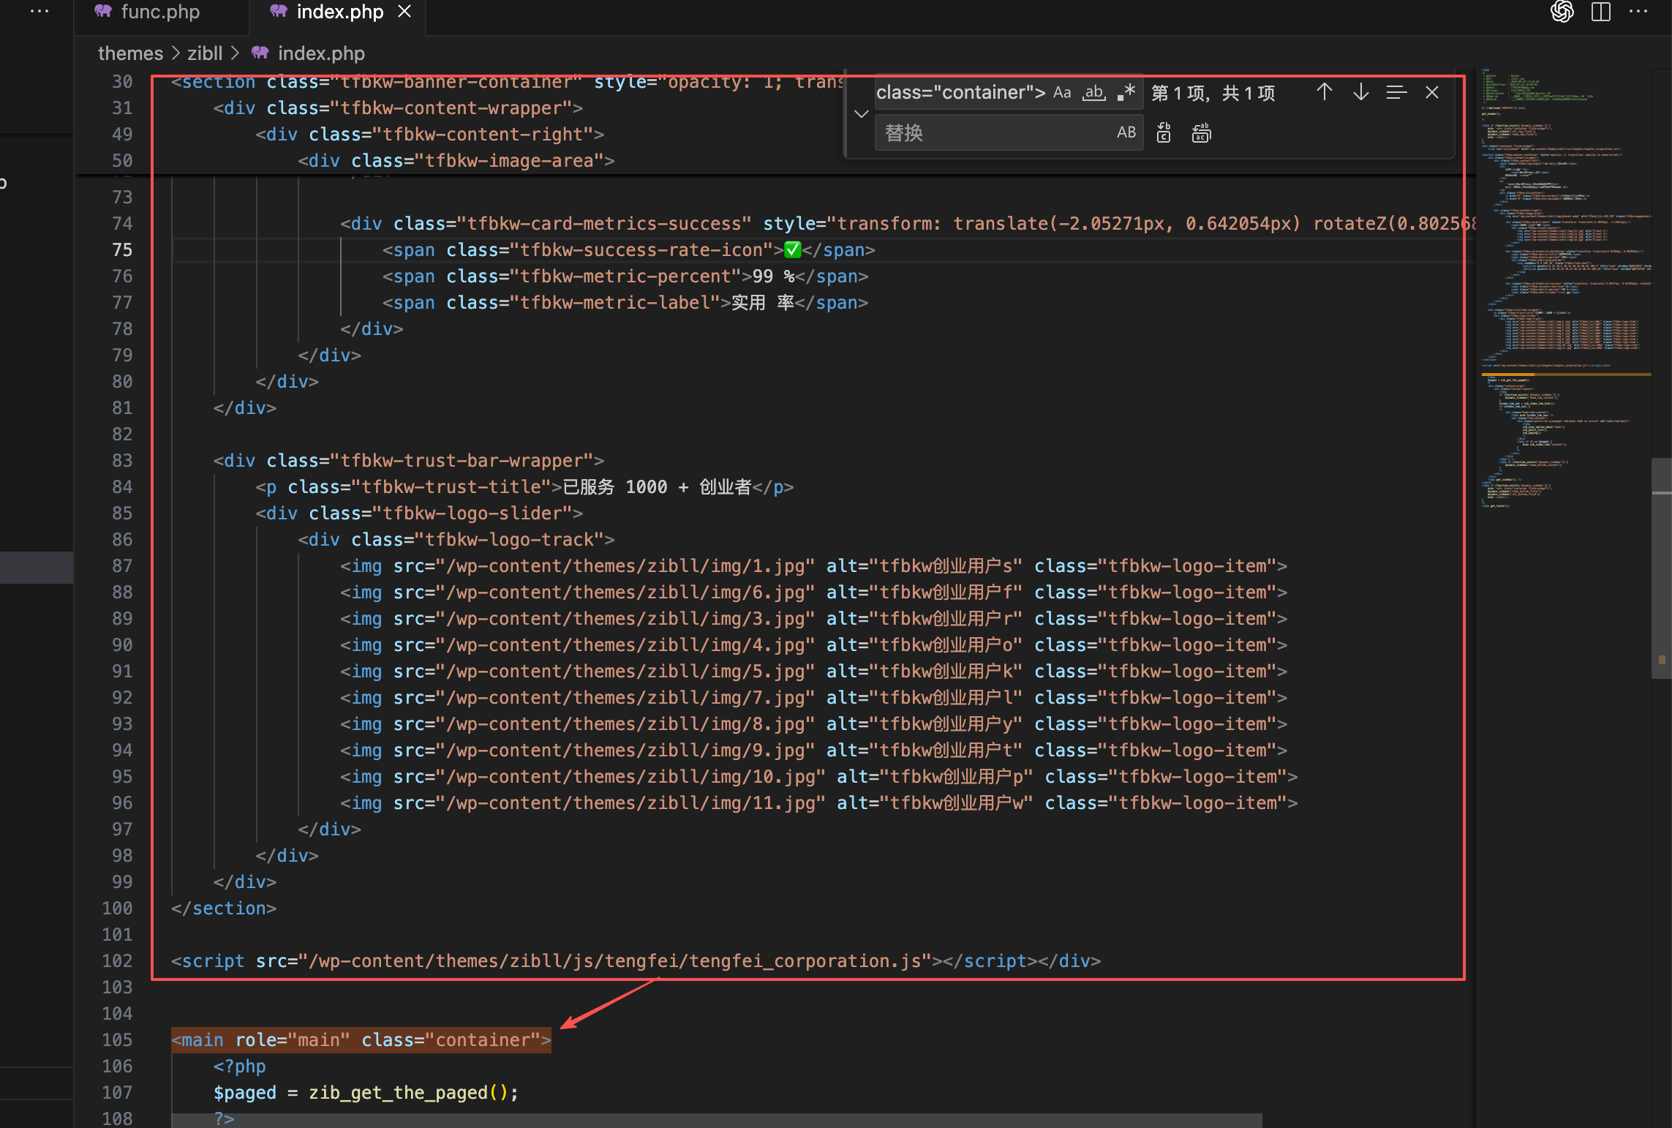Click zibll in breadcrumb path

pyautogui.click(x=205, y=53)
